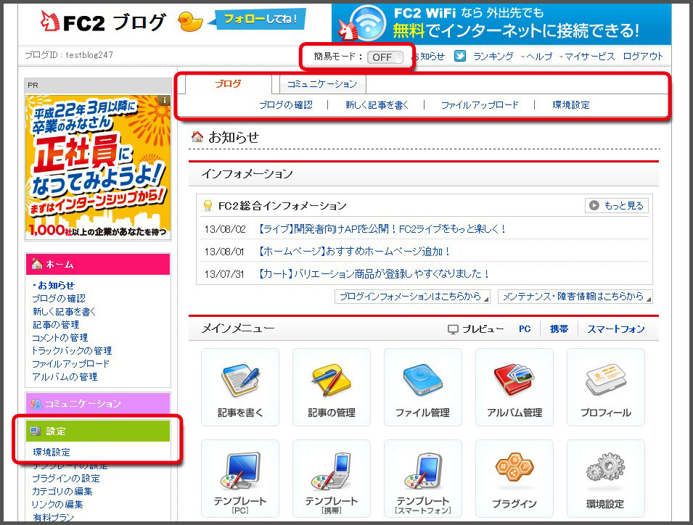
Task: Switch to the コミュニケーション tab
Action: tap(322, 84)
